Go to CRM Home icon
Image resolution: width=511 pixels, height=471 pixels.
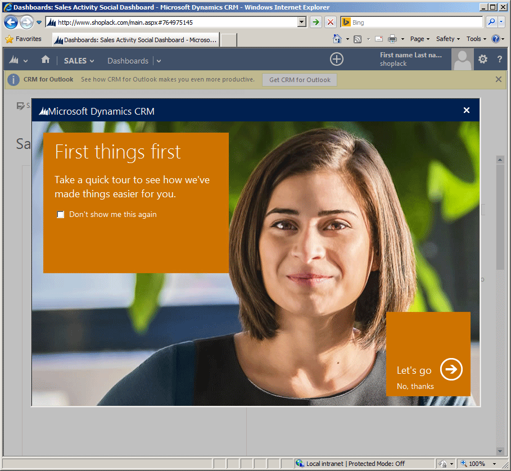[x=46, y=60]
